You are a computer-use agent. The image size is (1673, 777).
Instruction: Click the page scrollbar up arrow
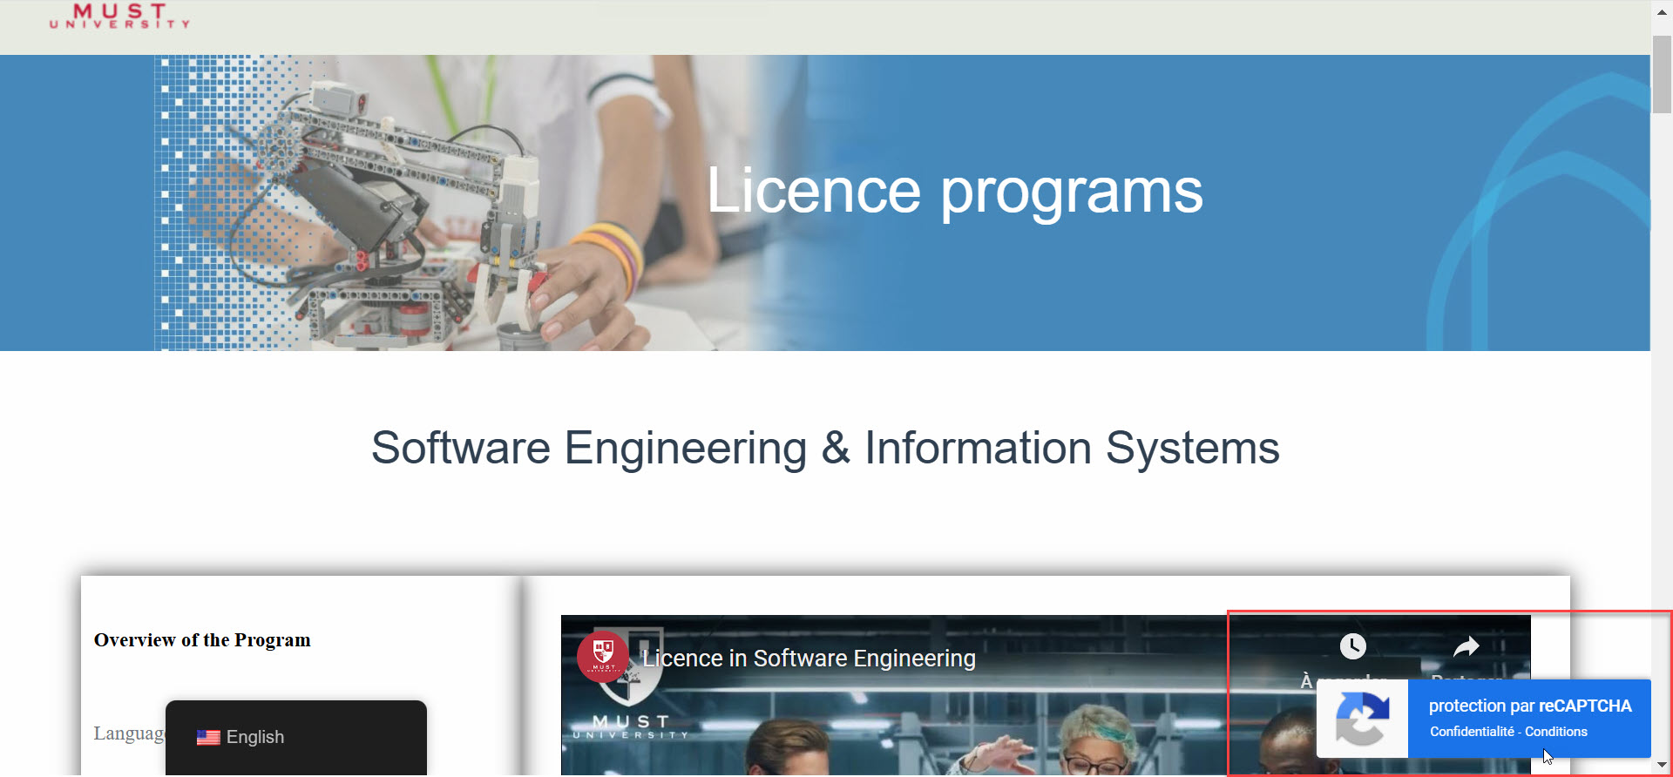pyautogui.click(x=1662, y=12)
